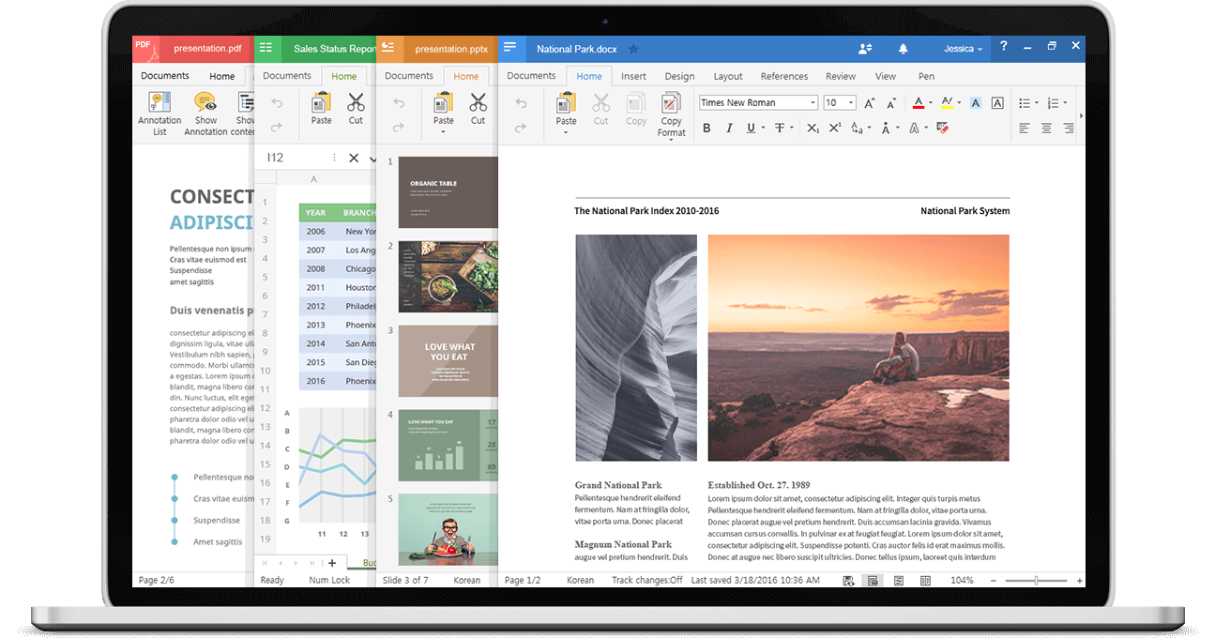Click Show Annotation in the PDF window
The height and width of the screenshot is (638, 1215).
205,114
